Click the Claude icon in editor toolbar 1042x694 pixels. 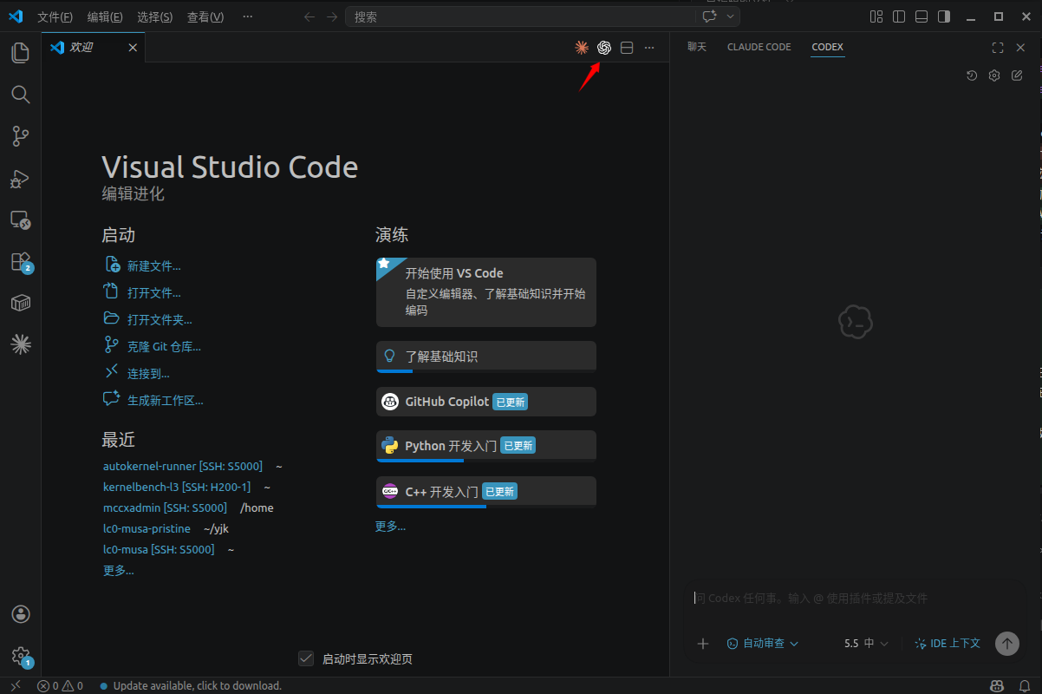click(x=582, y=48)
